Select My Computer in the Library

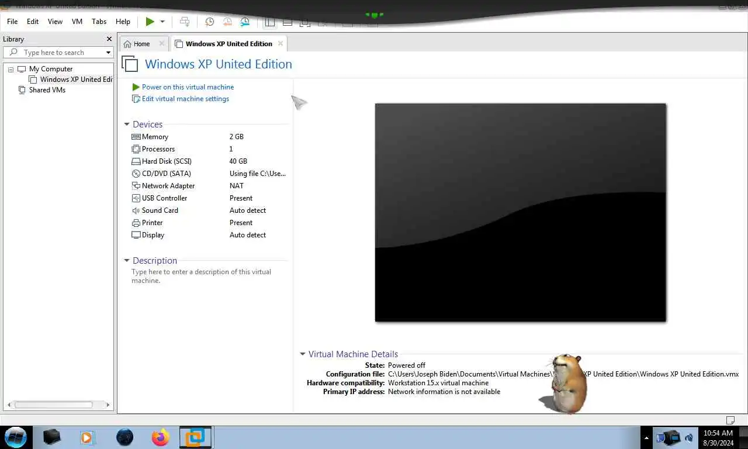click(51, 69)
